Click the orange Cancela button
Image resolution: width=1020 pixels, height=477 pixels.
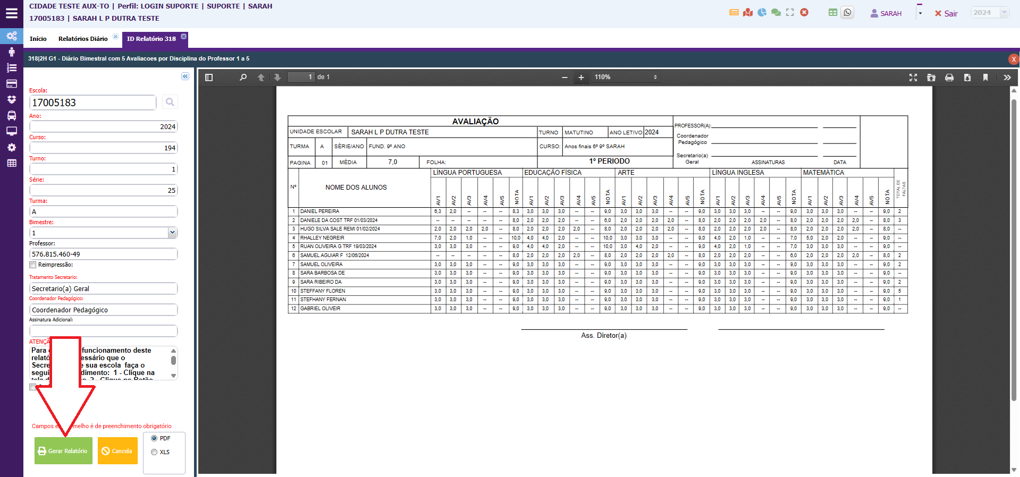pyautogui.click(x=117, y=451)
